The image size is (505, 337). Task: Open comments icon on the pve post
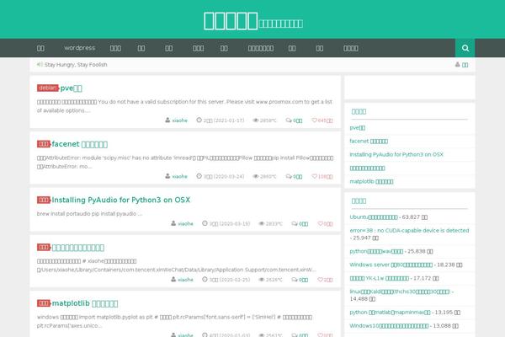click(x=289, y=120)
